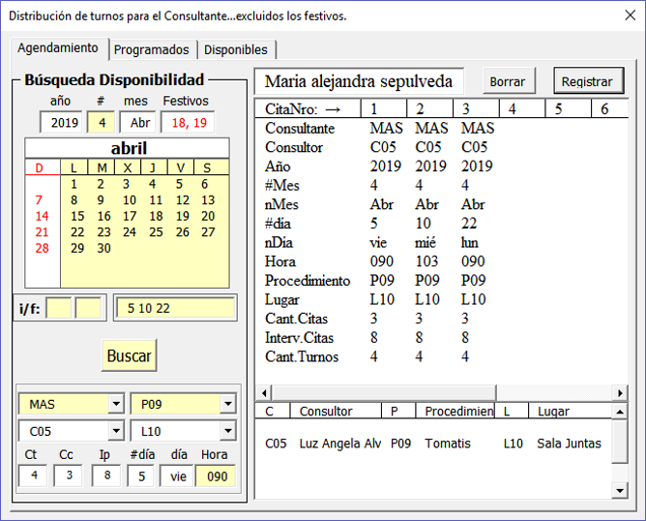Close the Distribución de turnos dialog

coord(630,15)
